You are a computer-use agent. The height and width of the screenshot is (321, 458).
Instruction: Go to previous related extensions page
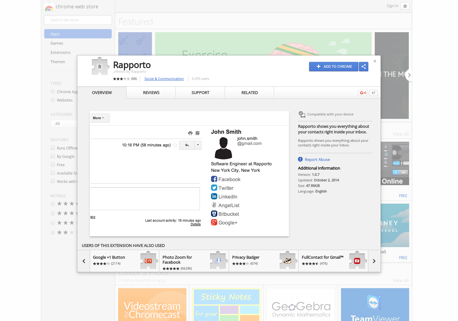(x=84, y=261)
